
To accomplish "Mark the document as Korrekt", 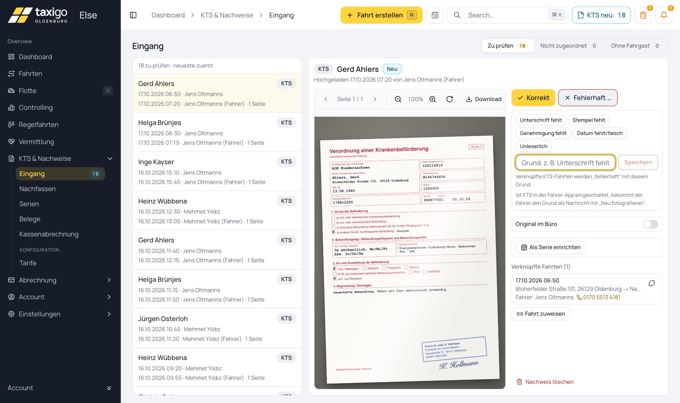I will click(x=533, y=98).
